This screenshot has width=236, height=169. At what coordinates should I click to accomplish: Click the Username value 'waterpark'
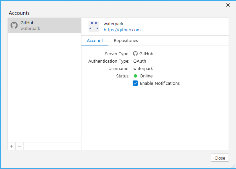[x=143, y=69]
